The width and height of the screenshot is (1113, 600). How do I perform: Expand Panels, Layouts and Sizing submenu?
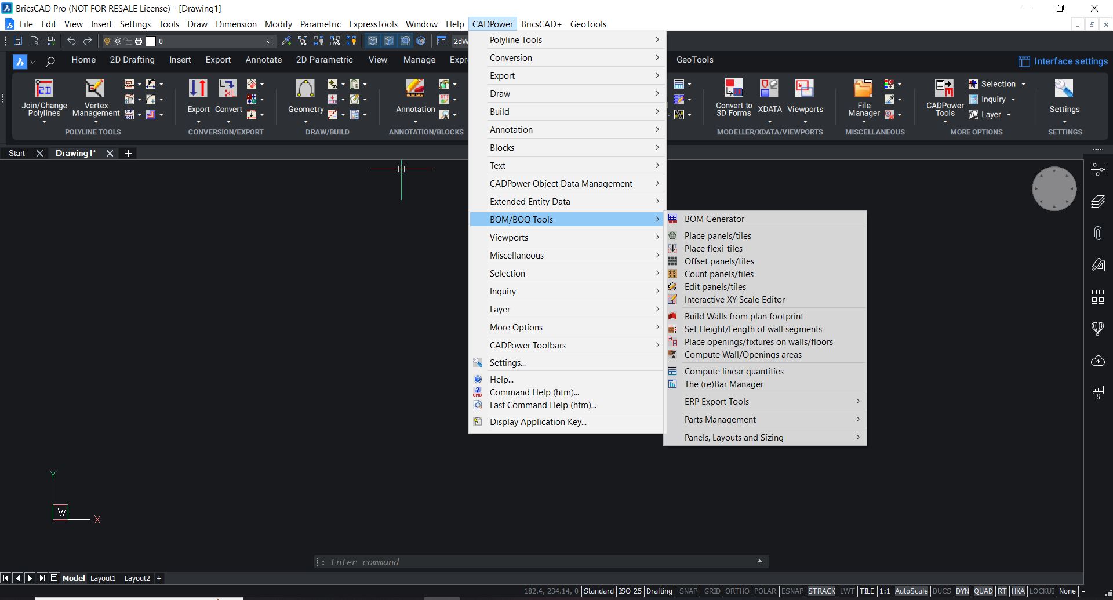pyautogui.click(x=765, y=438)
